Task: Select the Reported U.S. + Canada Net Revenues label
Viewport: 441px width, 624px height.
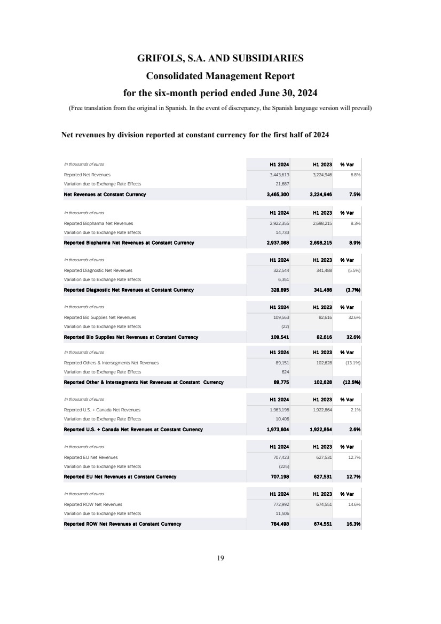Action: point(102,410)
